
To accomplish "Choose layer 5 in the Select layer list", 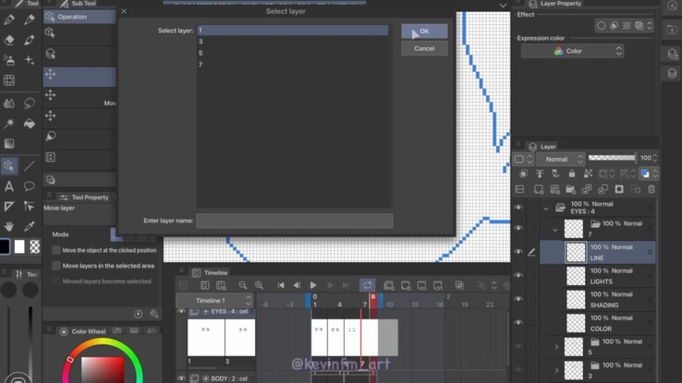I will tap(200, 53).
